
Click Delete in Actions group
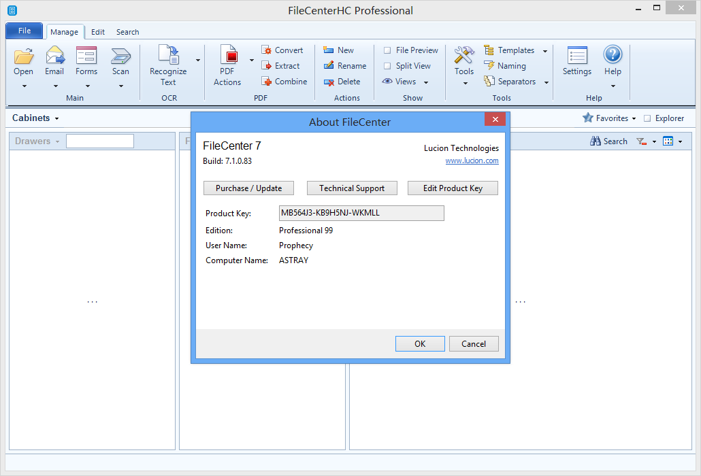342,82
